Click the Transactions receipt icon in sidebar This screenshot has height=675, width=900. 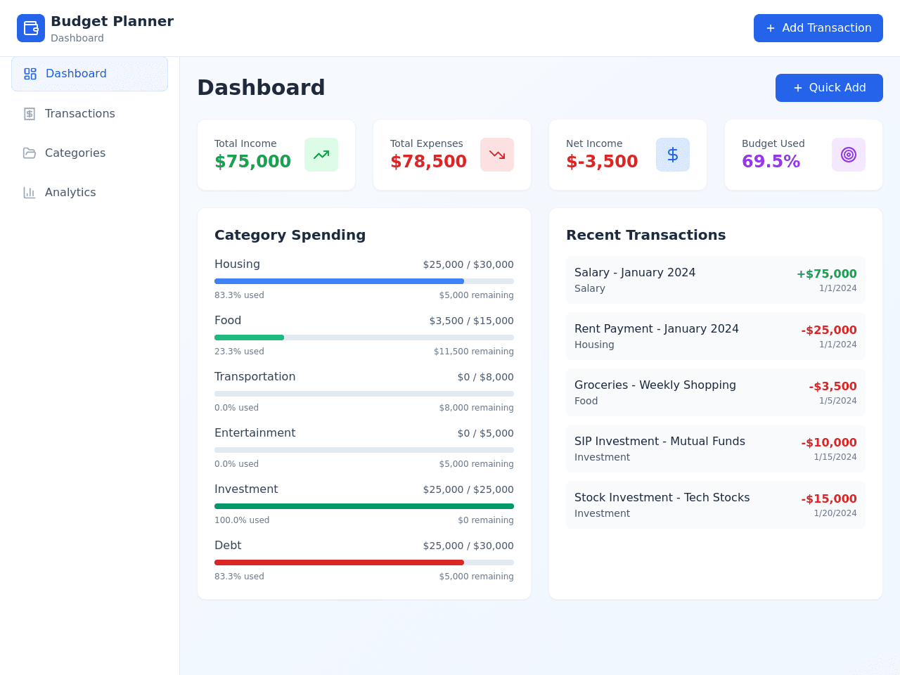(30, 114)
